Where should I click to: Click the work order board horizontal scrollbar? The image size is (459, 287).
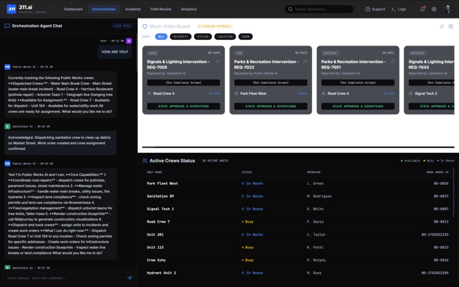pos(298,147)
